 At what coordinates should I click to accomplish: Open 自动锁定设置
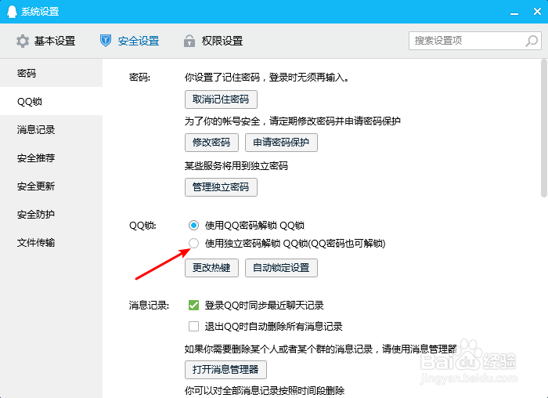281,268
